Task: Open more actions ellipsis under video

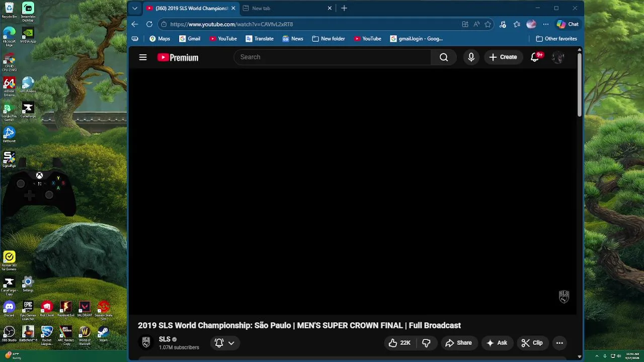Action: click(x=559, y=343)
